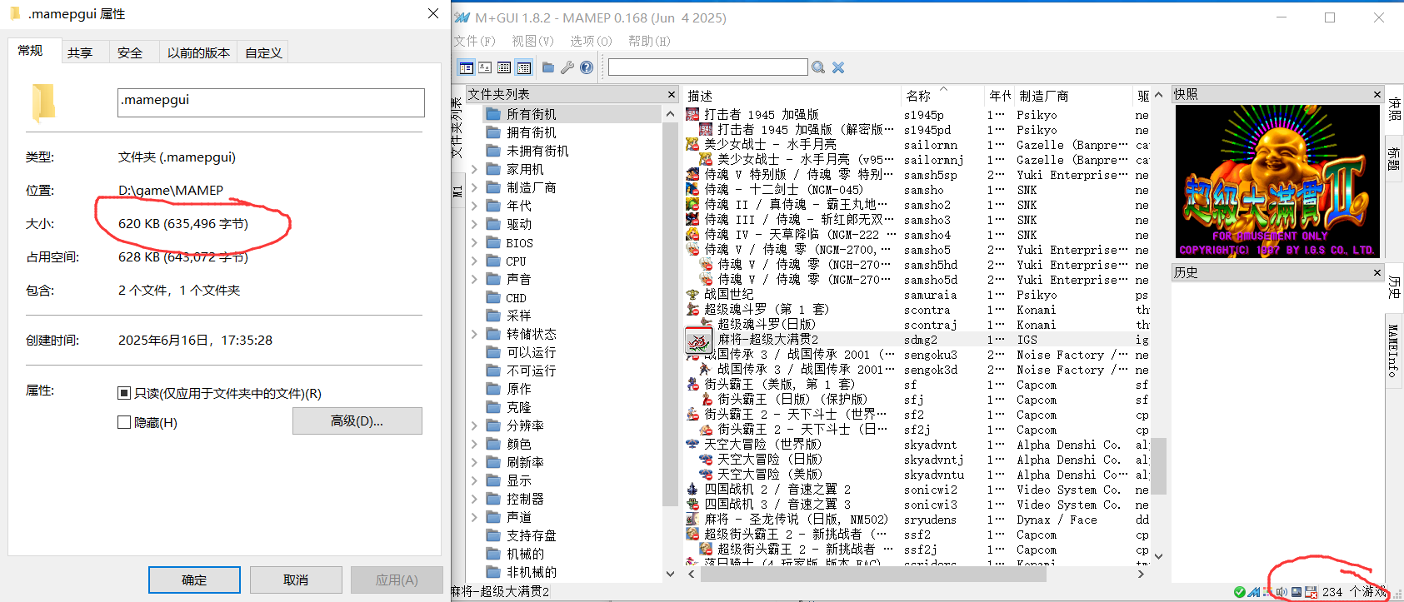Expand the 驱动 tree node

474,224
